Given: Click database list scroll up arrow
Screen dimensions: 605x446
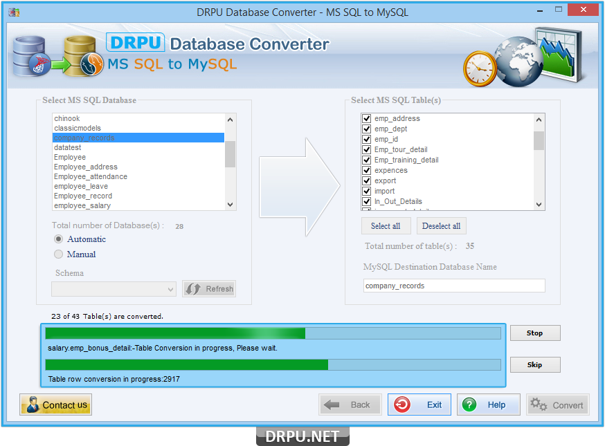Looking at the screenshot, I should click(x=231, y=120).
